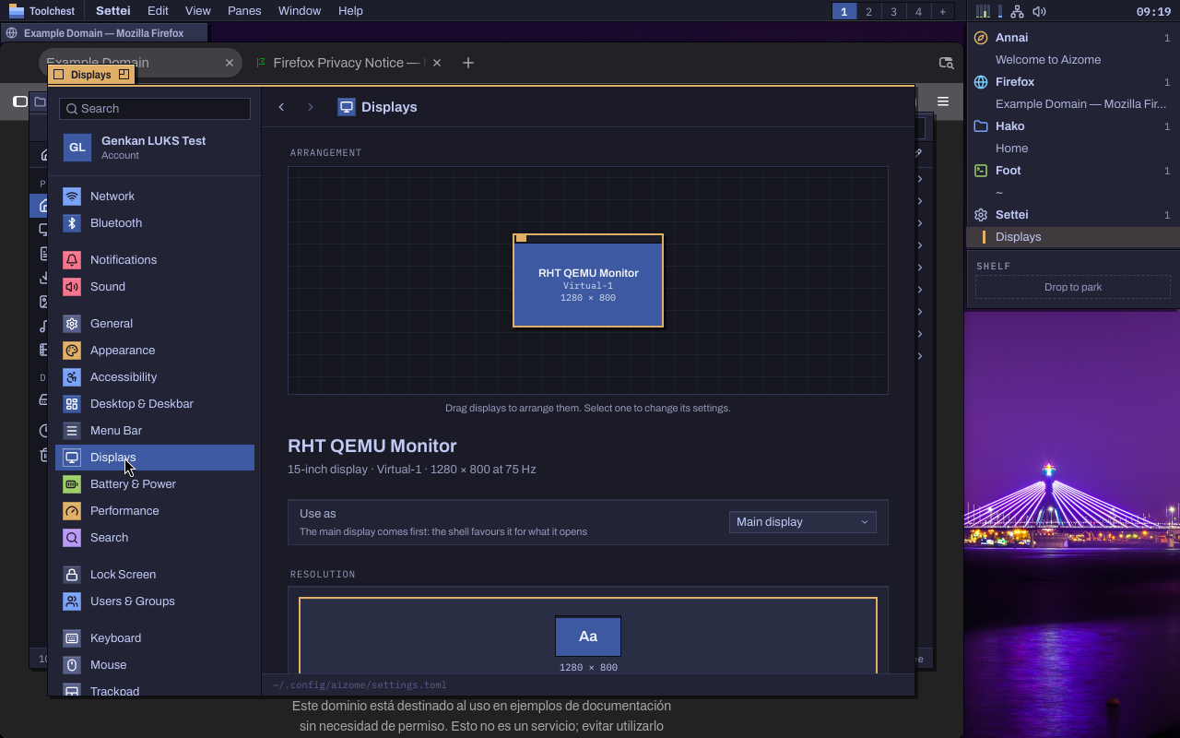The width and height of the screenshot is (1180, 738).
Task: Open the Accessibility icon in sidebar
Action: coord(72,377)
